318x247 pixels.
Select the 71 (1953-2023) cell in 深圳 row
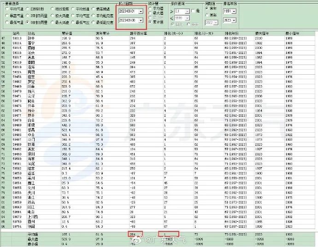tap(236, 154)
